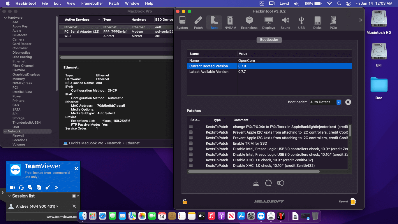Open the Window menu
Image resolution: width=398 pixels, height=224 pixels.
(132, 3)
